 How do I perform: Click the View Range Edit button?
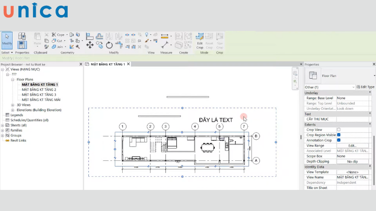[x=352, y=146]
